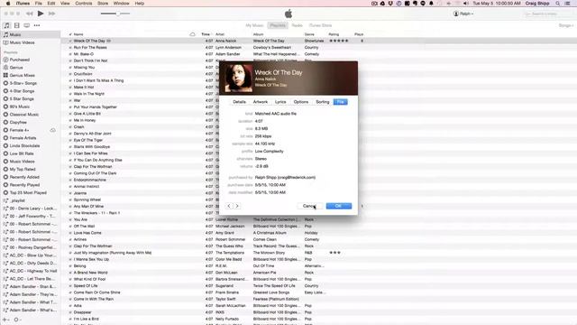577x325 pixels.
Task: Open the Ralph account dropdown
Action: point(463,14)
